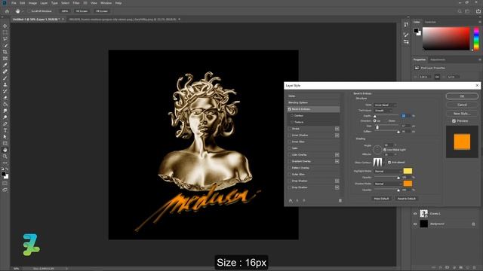Open the Shadow Mode dropdown
Viewport: 483px width, 271px height.
coord(388,184)
